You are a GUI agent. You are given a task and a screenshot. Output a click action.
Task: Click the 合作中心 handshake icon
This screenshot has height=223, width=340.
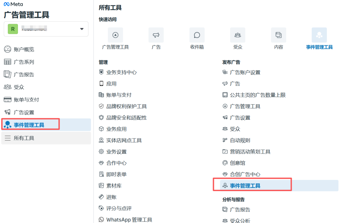click(x=101, y=163)
